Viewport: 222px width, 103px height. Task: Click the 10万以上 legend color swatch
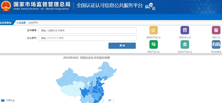coord(3,100)
